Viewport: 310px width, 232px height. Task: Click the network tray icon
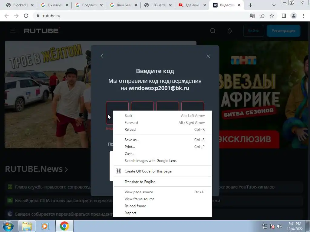pyautogui.click(x=265, y=226)
